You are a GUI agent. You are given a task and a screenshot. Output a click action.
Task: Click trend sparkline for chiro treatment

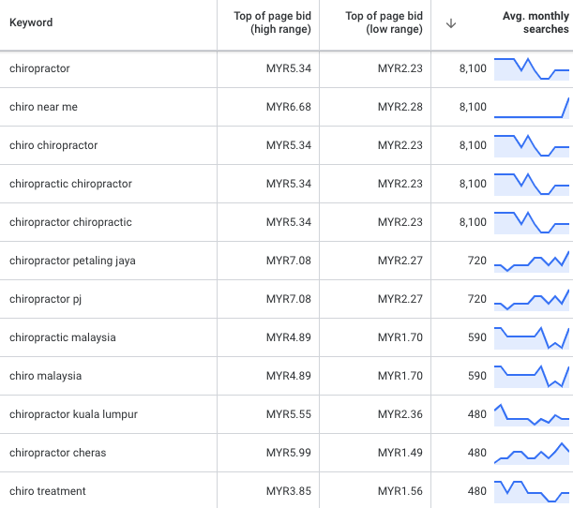pos(532,491)
